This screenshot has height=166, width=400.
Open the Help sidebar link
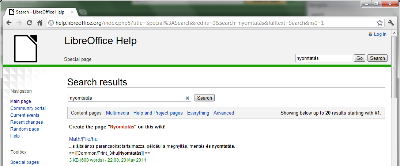click(x=15, y=136)
